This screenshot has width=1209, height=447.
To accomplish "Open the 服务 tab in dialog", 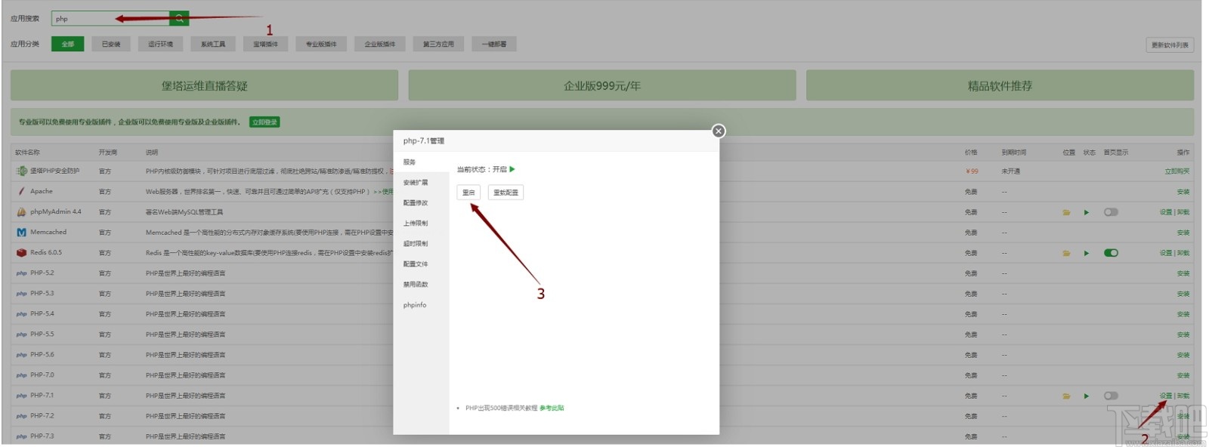I will coord(421,162).
